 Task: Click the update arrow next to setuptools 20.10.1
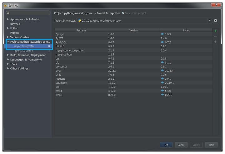tap(162, 82)
